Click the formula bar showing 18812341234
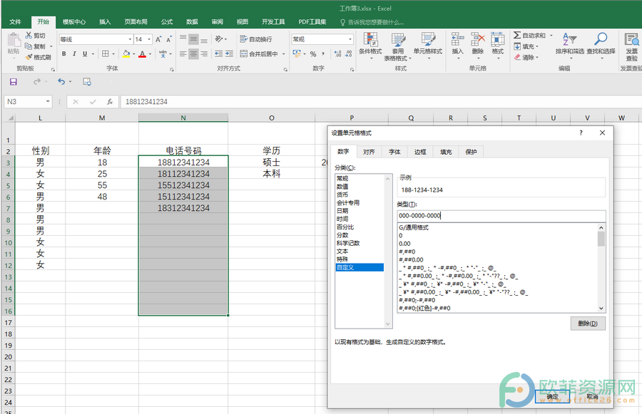The image size is (642, 414). tap(381, 102)
